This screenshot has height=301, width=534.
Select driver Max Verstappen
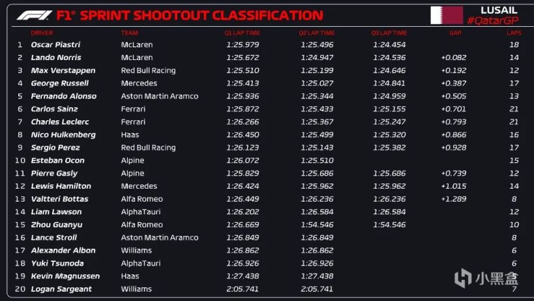click(x=63, y=71)
